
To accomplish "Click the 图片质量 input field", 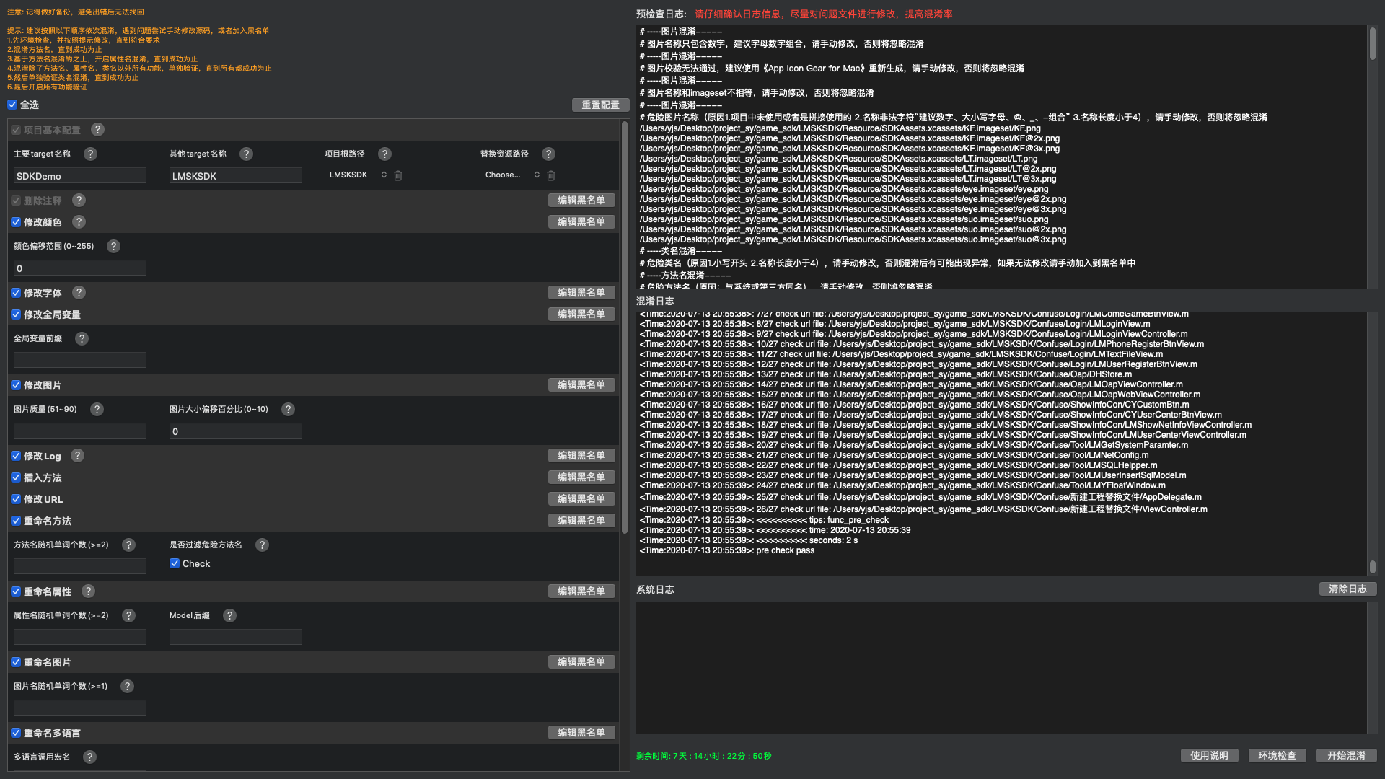I will coord(80,431).
